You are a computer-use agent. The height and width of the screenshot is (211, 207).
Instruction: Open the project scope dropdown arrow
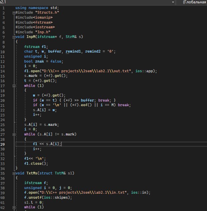point(173,2)
